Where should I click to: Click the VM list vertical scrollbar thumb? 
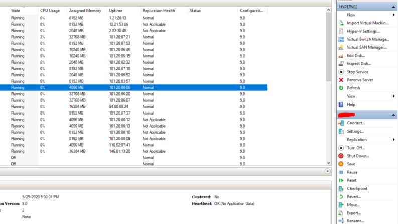pyautogui.click(x=328, y=47)
